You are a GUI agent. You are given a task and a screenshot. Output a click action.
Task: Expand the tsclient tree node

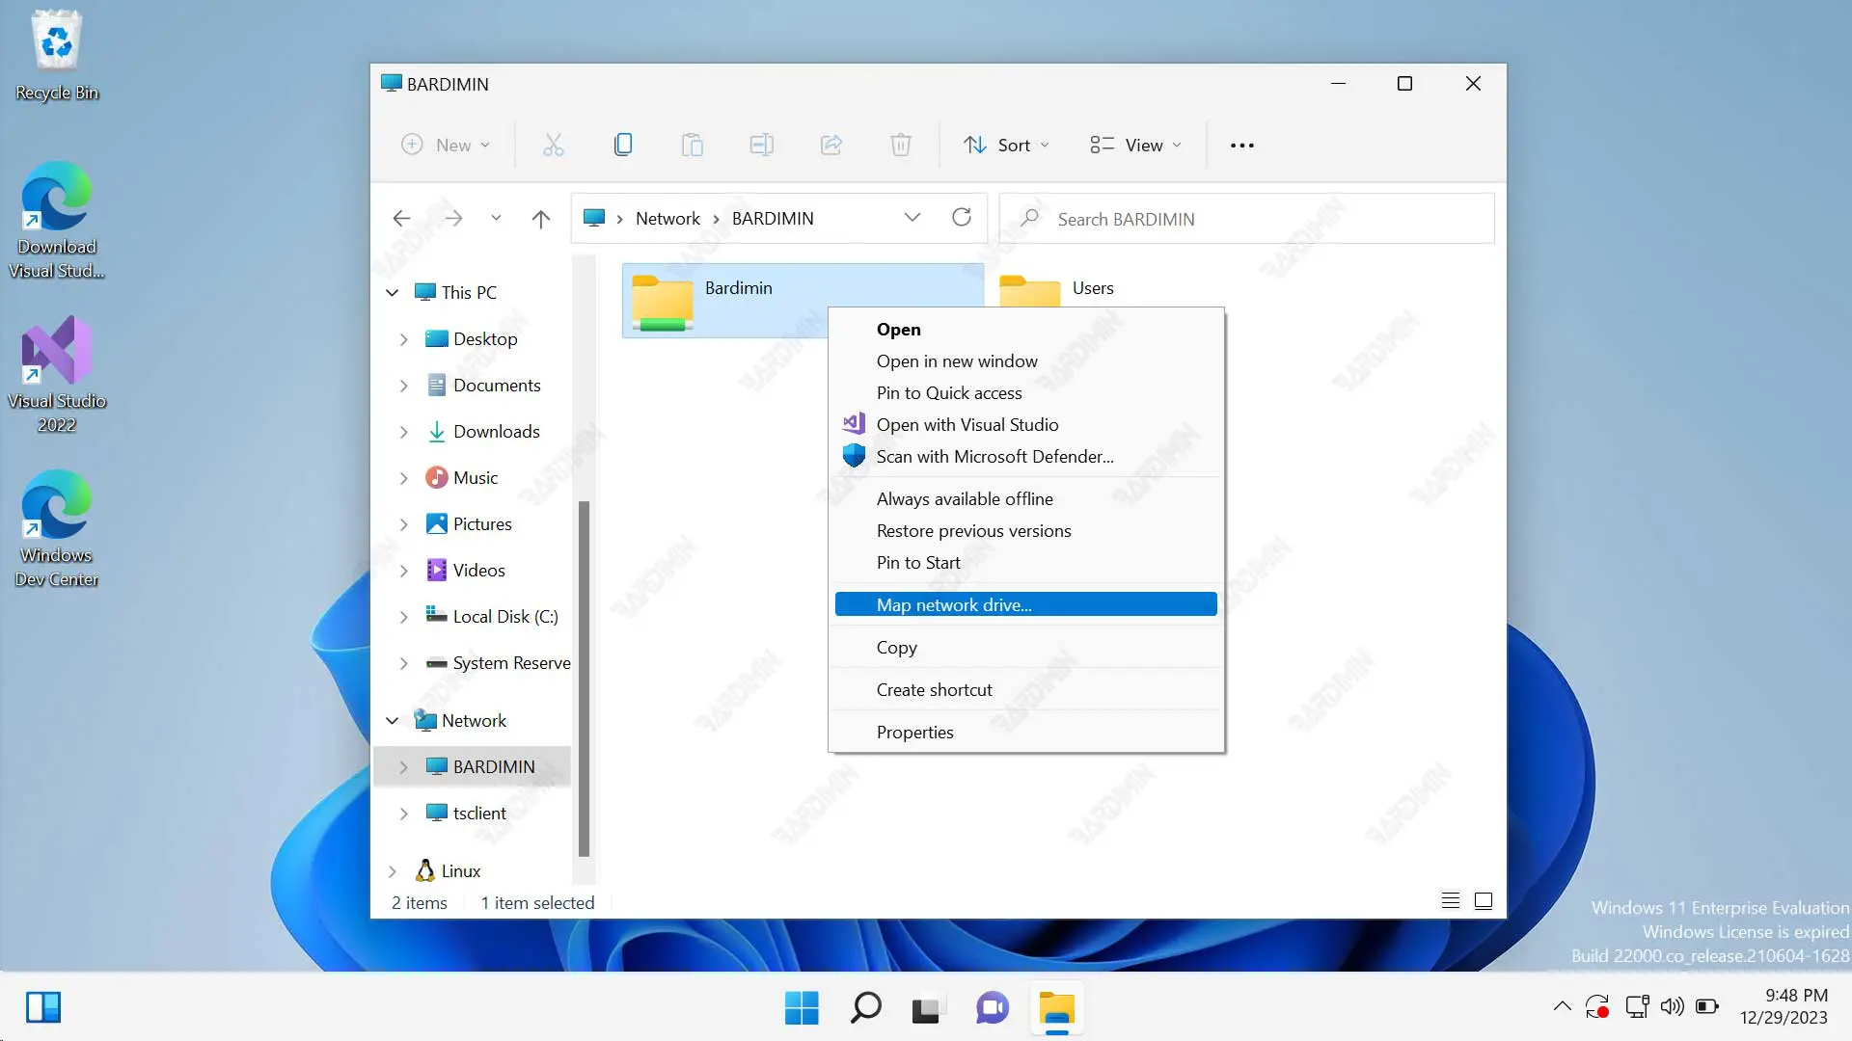point(404,814)
